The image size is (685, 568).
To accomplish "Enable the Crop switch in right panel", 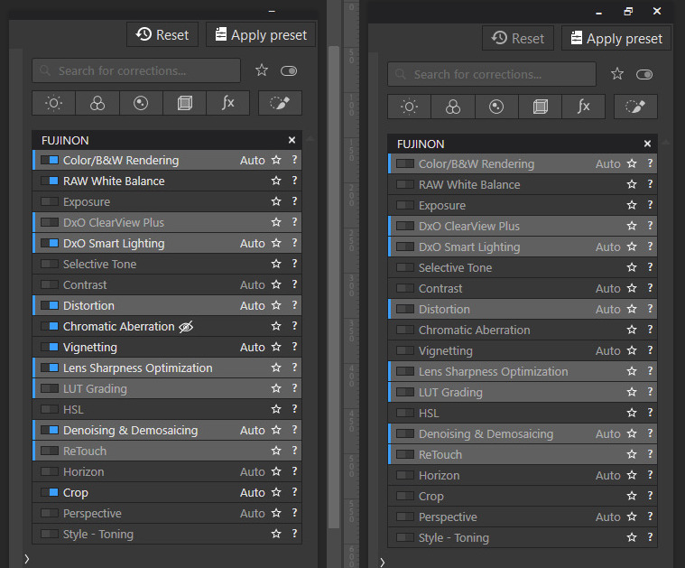I will [x=405, y=497].
